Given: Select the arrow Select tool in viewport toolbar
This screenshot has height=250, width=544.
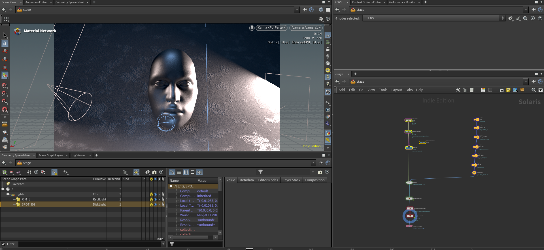Looking at the screenshot, I should tap(5, 35).
